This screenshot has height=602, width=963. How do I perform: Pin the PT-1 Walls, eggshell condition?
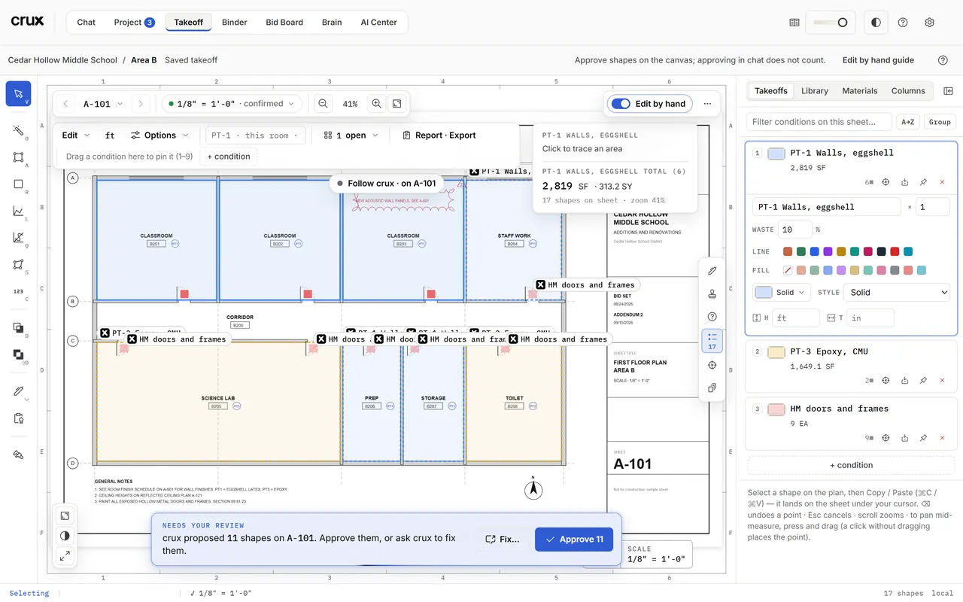tap(923, 182)
